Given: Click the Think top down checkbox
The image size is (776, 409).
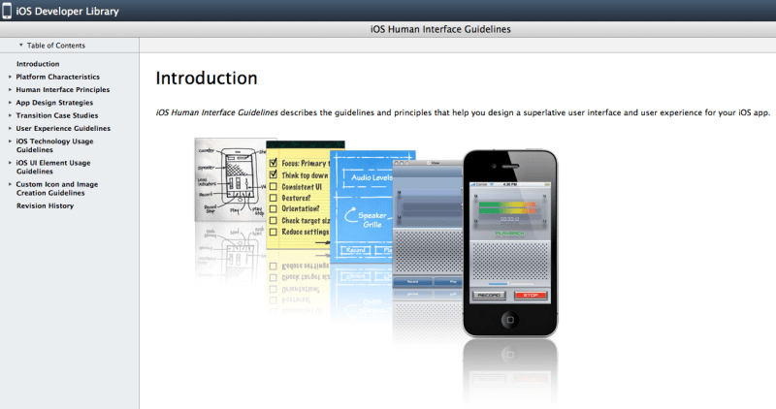Looking at the screenshot, I should 273,174.
